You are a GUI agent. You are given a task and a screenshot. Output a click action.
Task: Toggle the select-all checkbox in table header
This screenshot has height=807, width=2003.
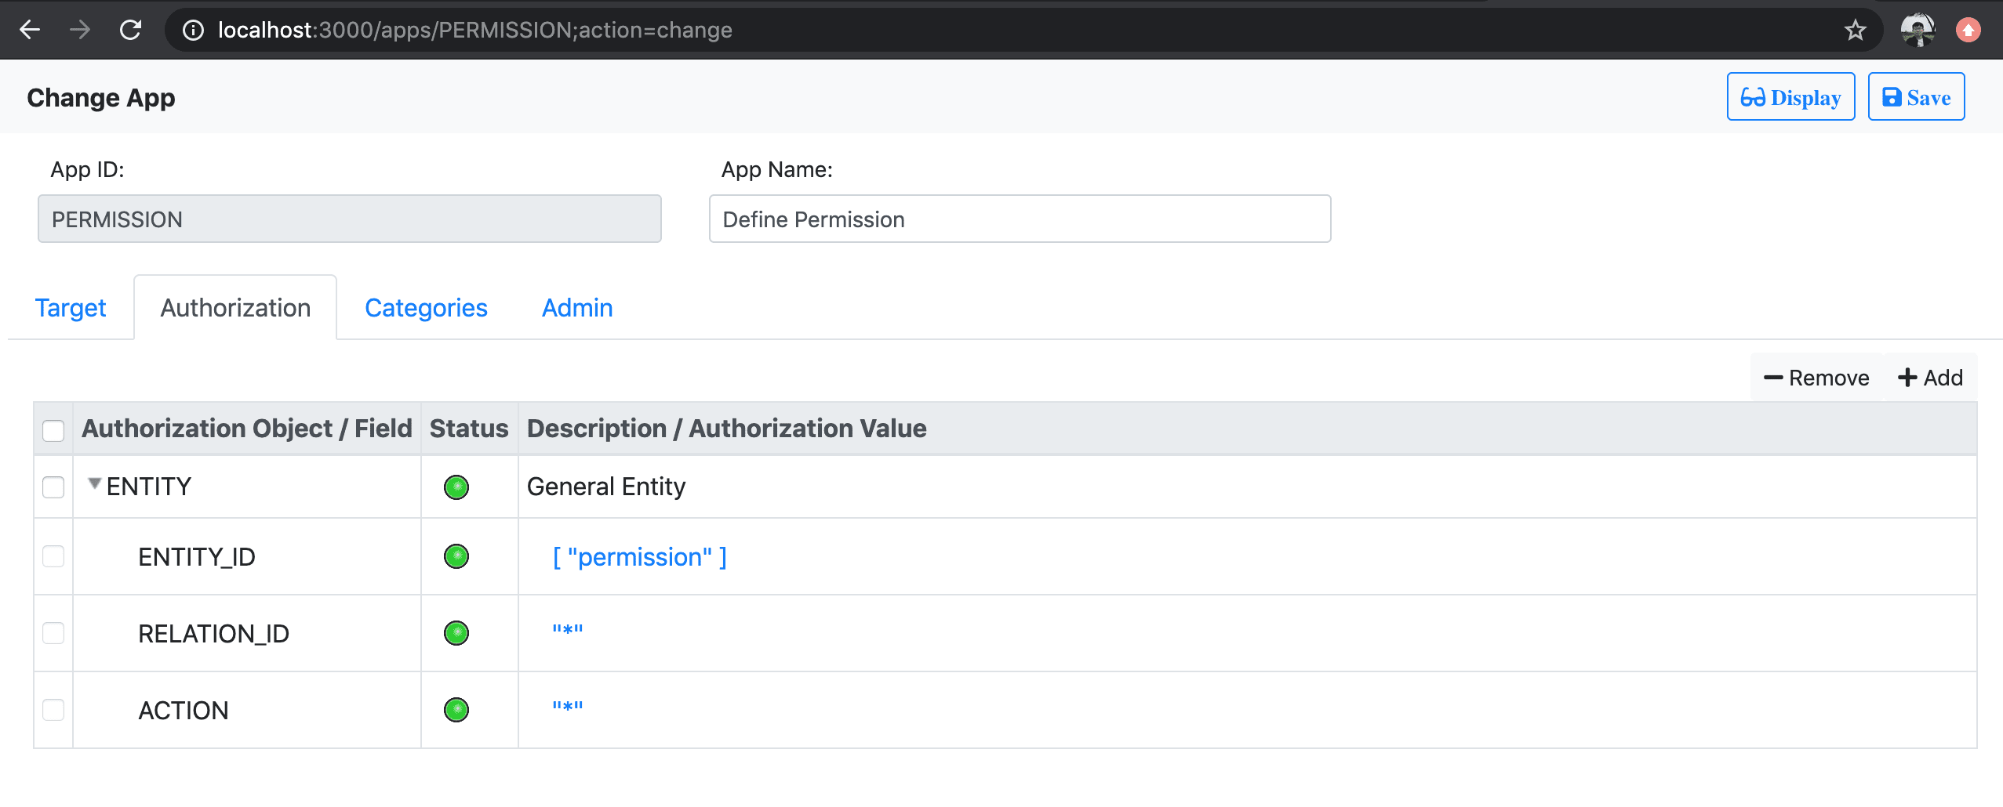point(53,430)
